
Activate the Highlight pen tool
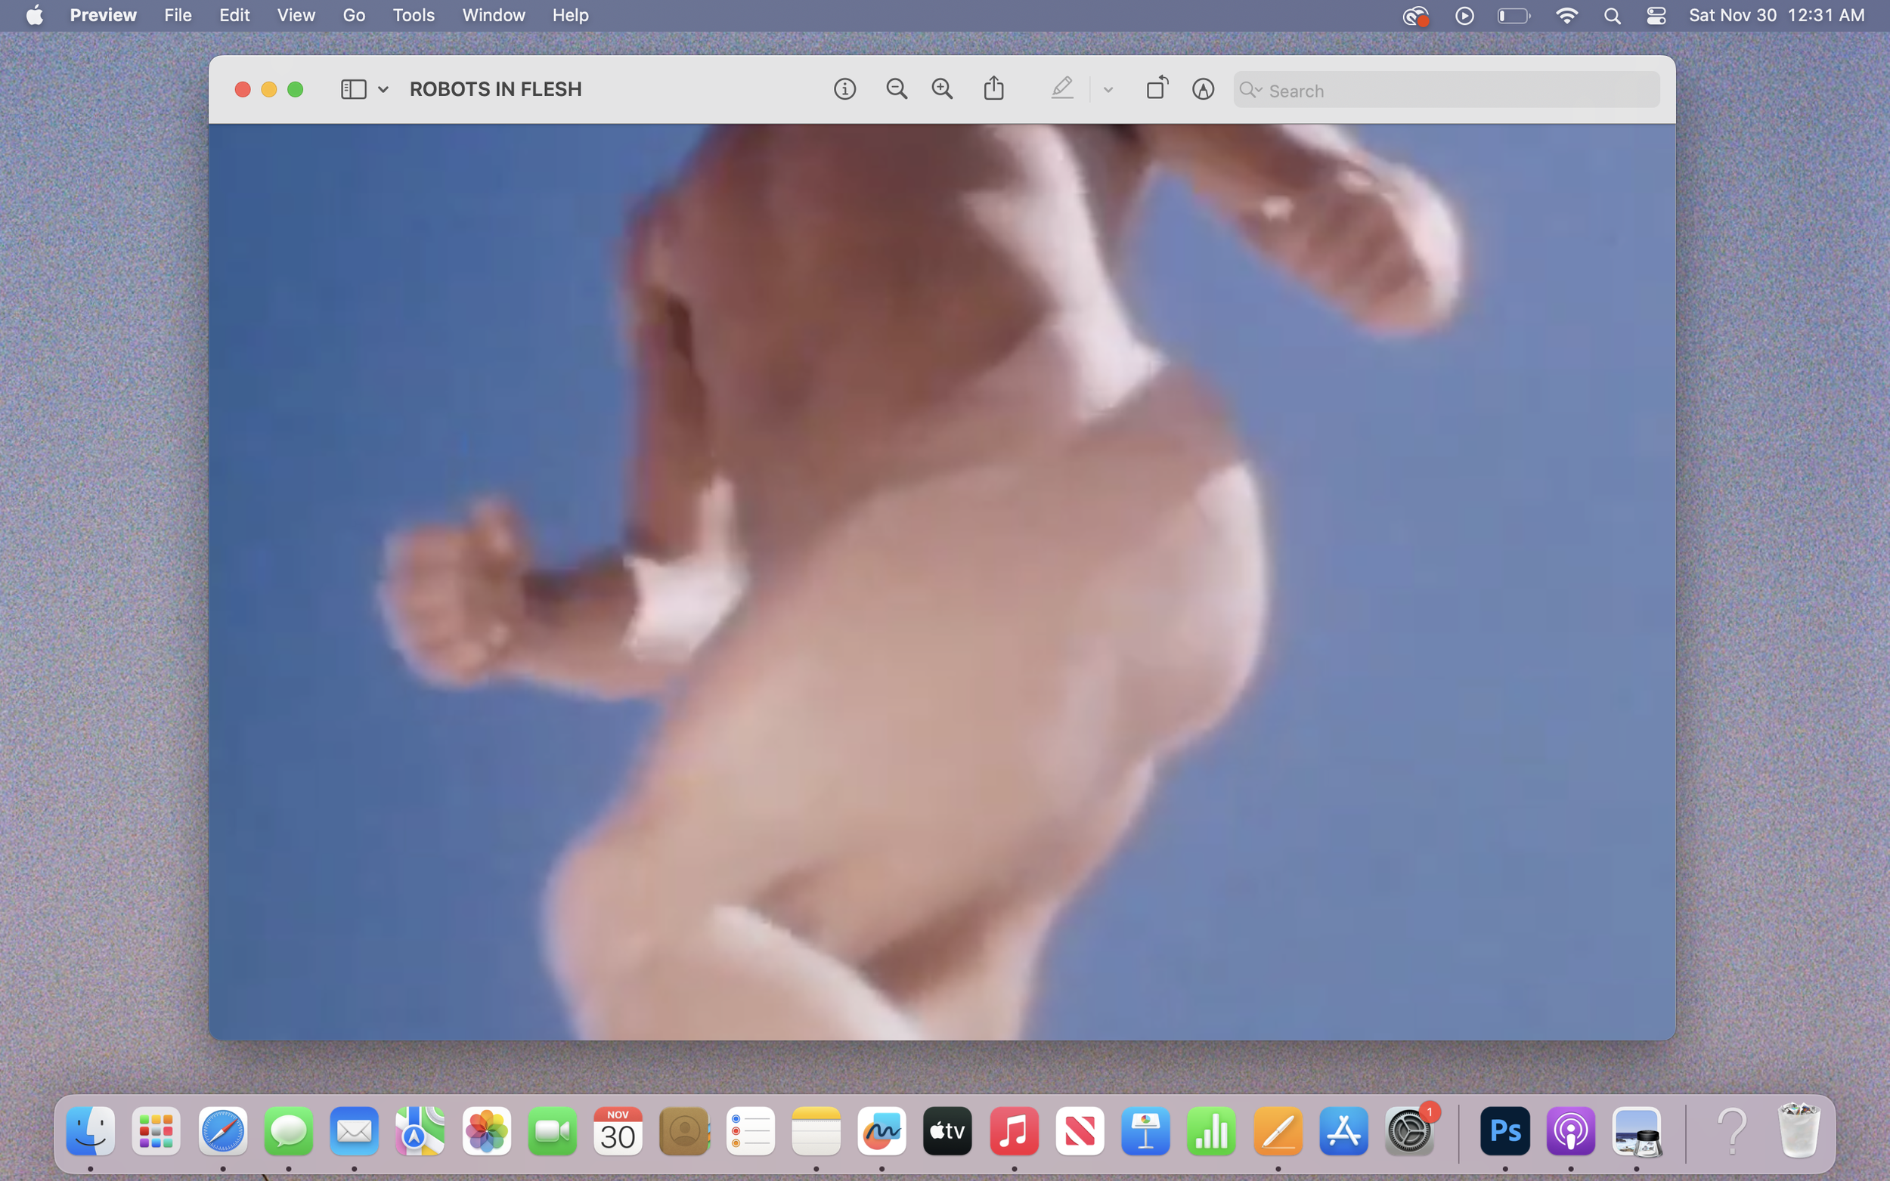tap(1062, 88)
